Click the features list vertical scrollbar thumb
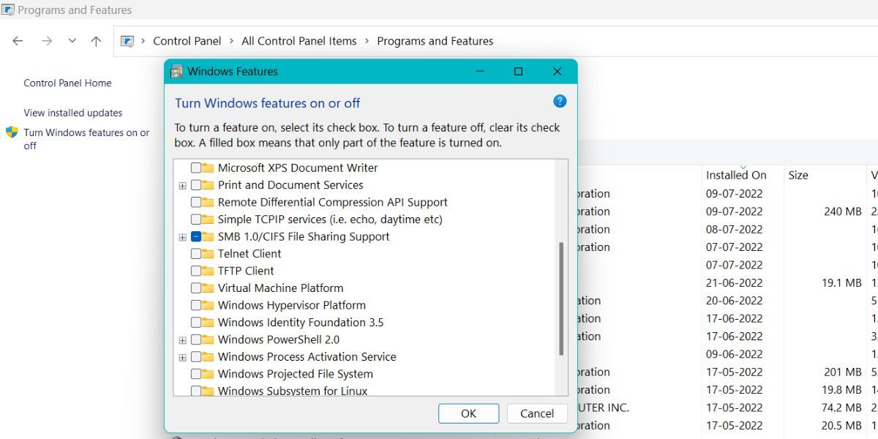The height and width of the screenshot is (439, 878). 561,299
